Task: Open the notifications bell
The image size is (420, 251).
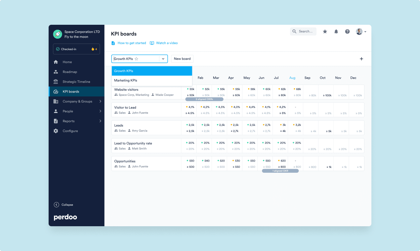Action: point(336,31)
